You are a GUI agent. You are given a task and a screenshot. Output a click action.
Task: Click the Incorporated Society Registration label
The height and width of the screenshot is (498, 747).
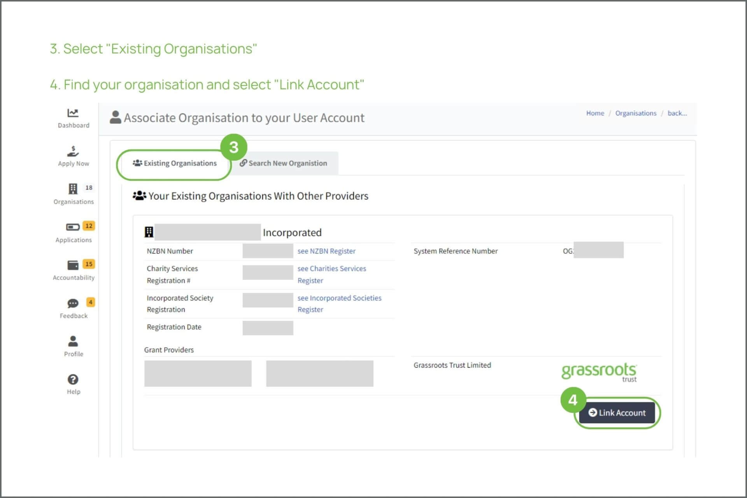180,304
